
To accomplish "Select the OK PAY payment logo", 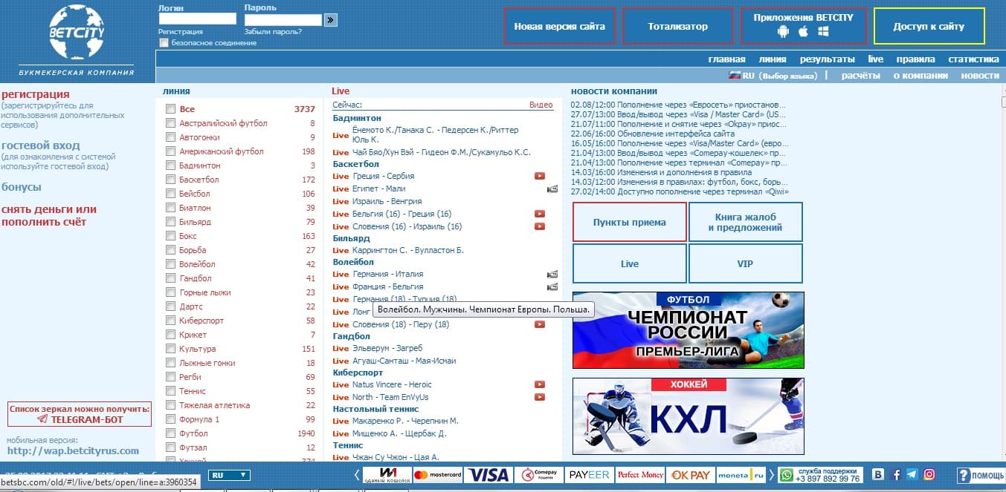I will point(691,475).
